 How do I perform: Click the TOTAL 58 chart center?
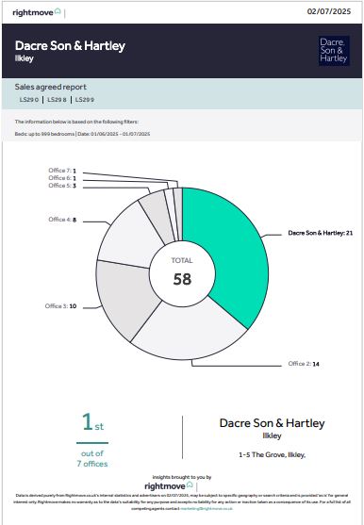tap(182, 273)
